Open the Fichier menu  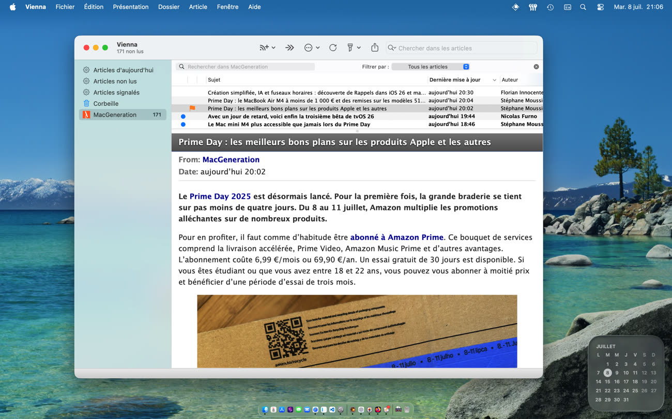[x=65, y=7]
